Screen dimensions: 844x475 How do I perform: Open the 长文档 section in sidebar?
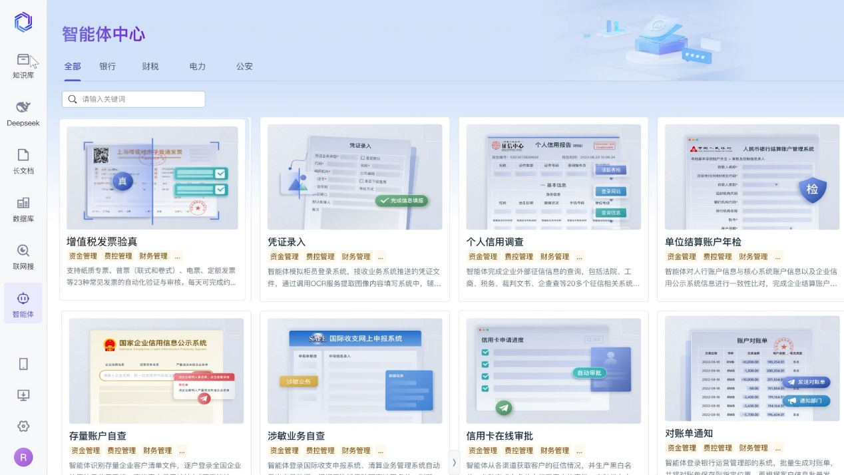point(23,160)
